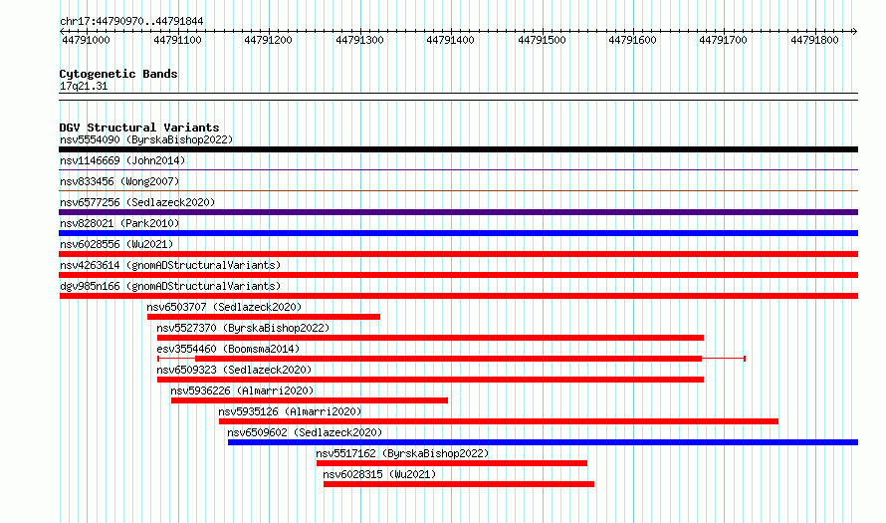Open the nsv1146669 (John2014) label
Viewport: 886px width, 523px height.
pyautogui.click(x=122, y=160)
